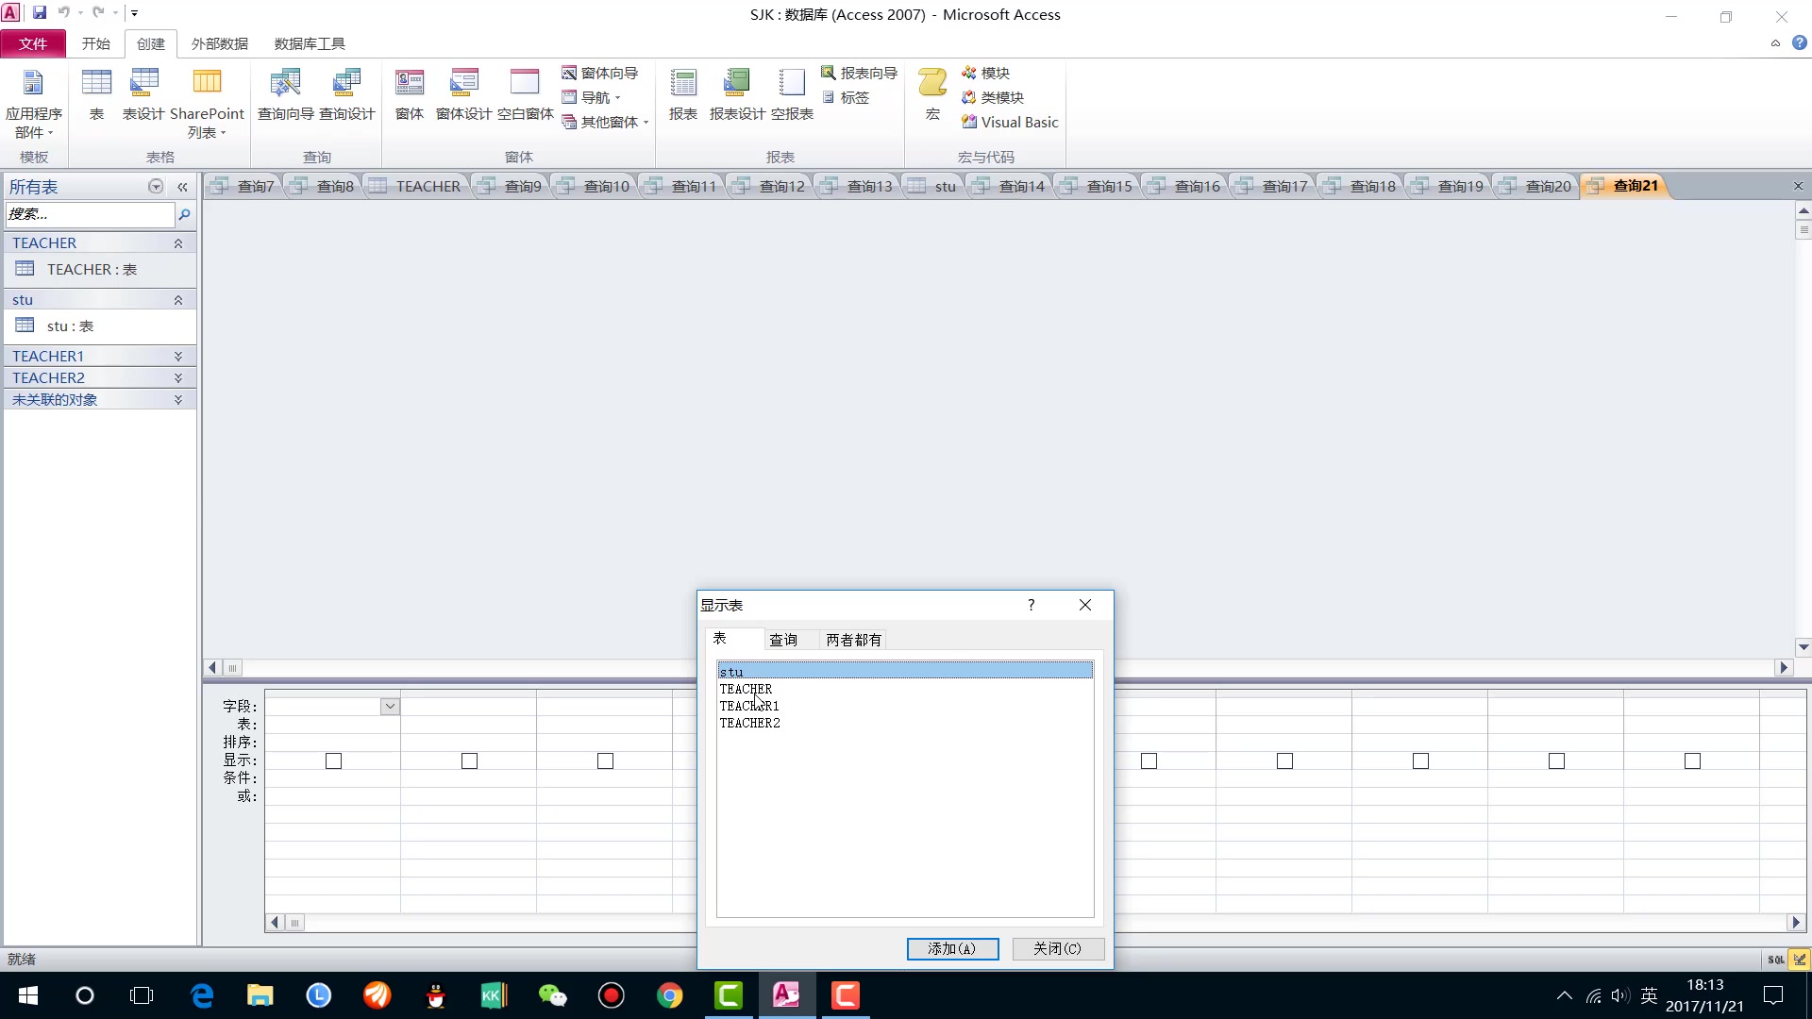
Task: Create a report with 报表 icon
Action: click(683, 94)
